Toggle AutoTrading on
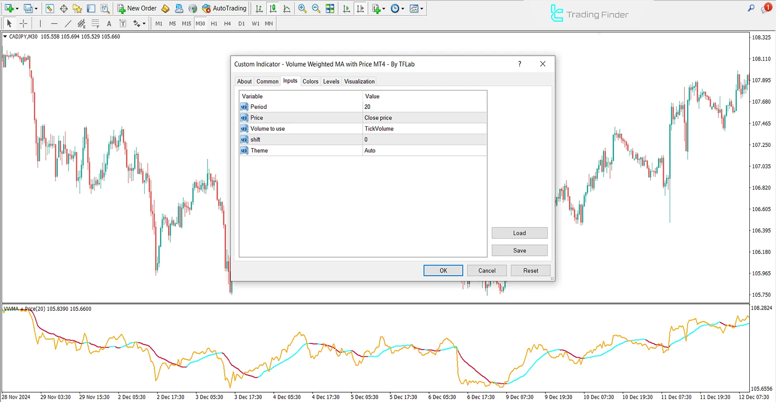Viewport: 776px width, 402px height. point(224,8)
